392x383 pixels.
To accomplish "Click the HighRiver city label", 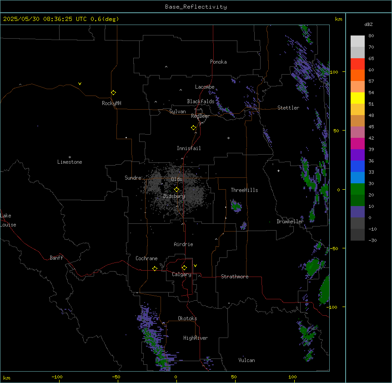I will pyautogui.click(x=196, y=338).
